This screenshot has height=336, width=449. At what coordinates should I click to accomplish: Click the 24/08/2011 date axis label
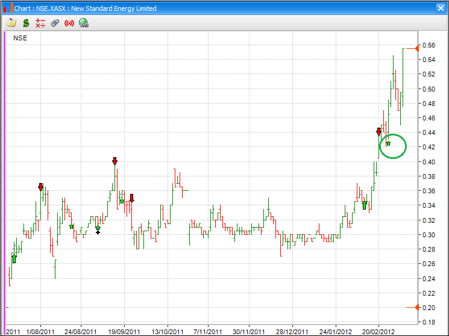[x=81, y=332]
